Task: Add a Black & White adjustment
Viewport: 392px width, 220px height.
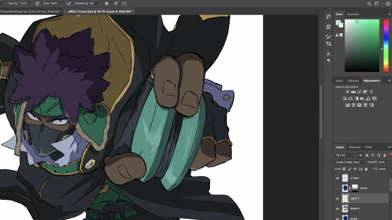Action: 356,98
